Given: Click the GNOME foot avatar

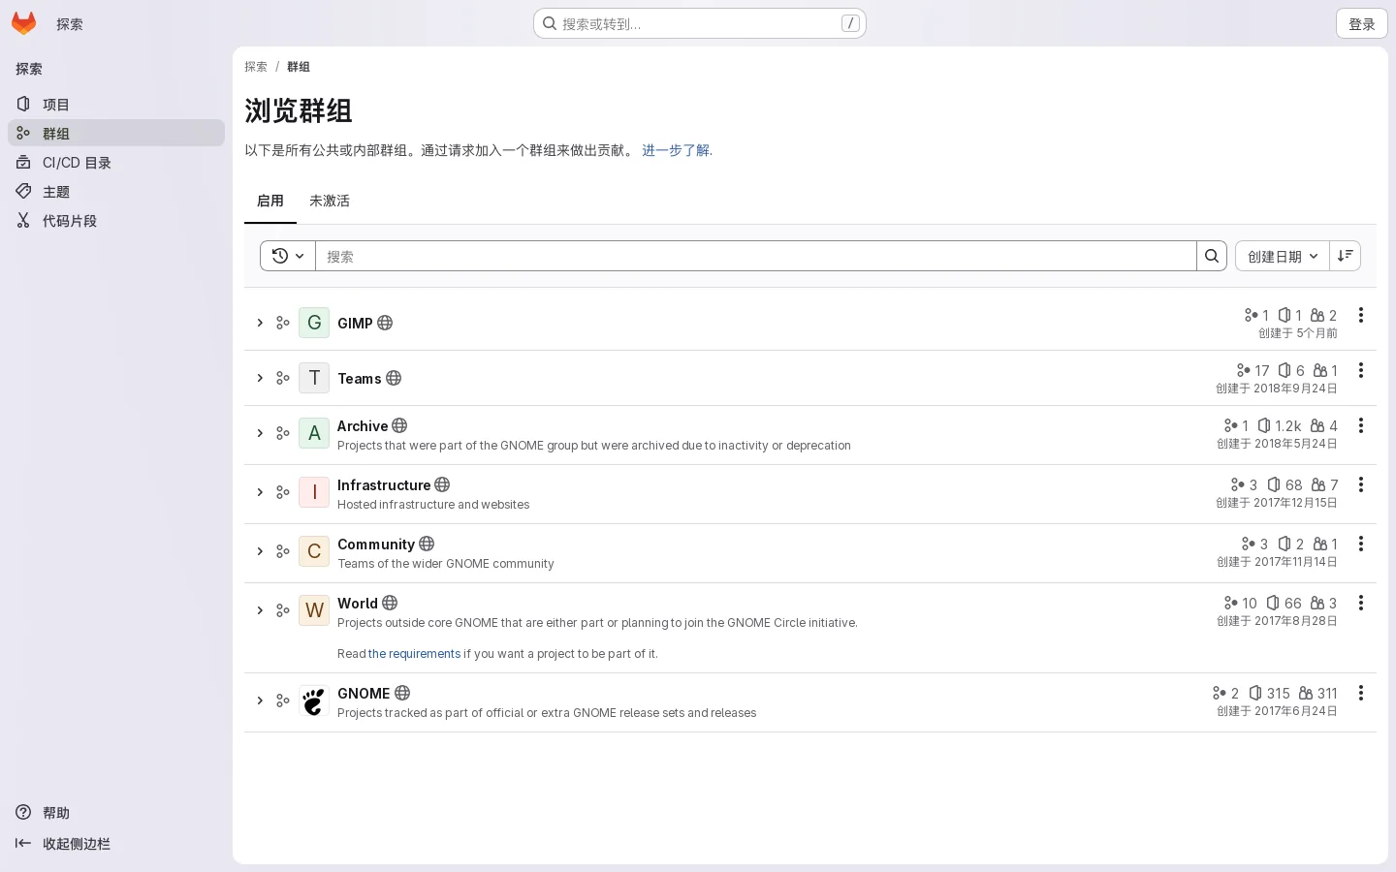Looking at the screenshot, I should 314,701.
